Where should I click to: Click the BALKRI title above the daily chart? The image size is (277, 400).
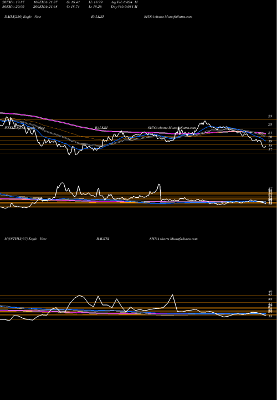[x=98, y=17]
